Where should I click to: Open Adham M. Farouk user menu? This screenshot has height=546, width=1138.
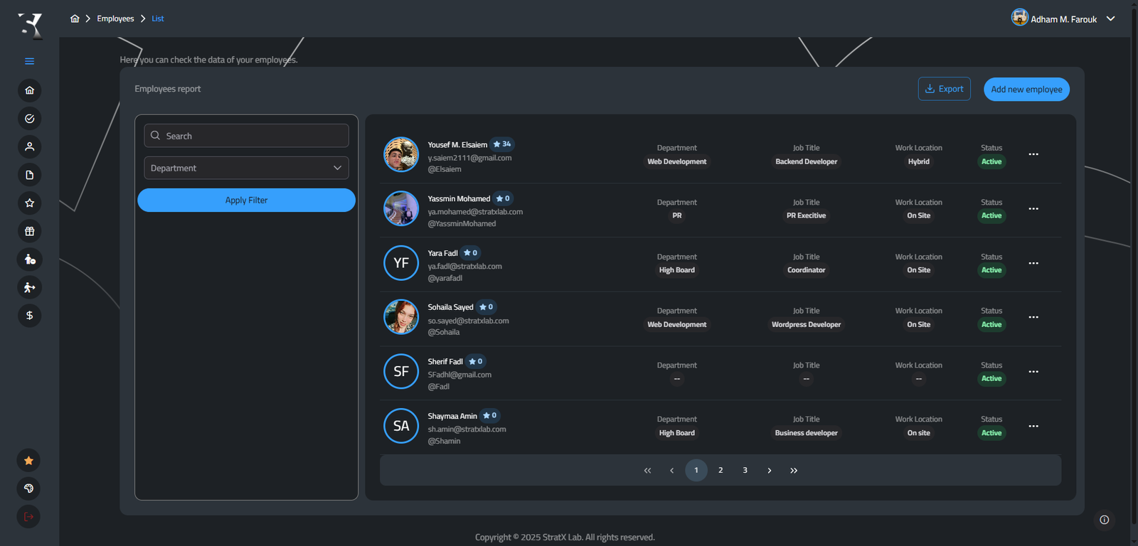(1063, 18)
